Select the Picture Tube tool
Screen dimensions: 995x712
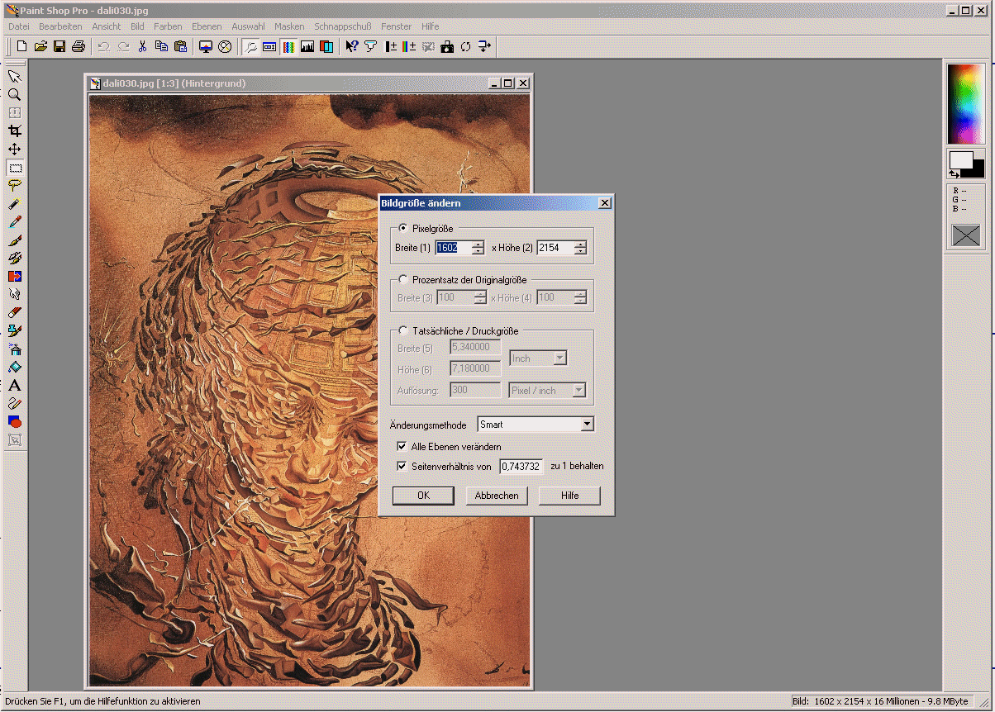tap(14, 330)
